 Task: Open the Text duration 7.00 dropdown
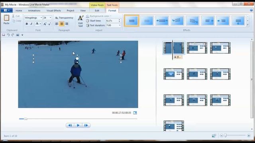pos(120,25)
